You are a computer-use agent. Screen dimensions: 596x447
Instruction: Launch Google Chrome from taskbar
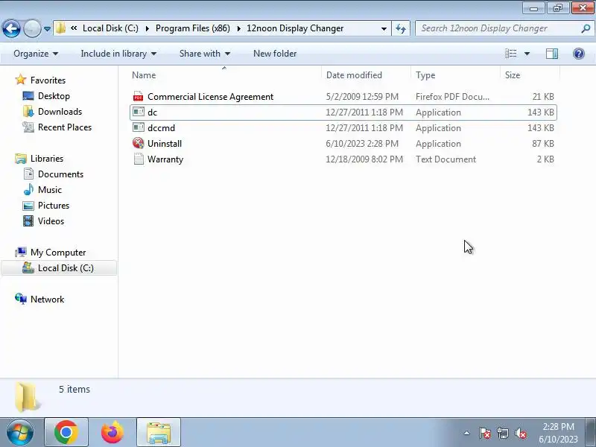point(66,433)
